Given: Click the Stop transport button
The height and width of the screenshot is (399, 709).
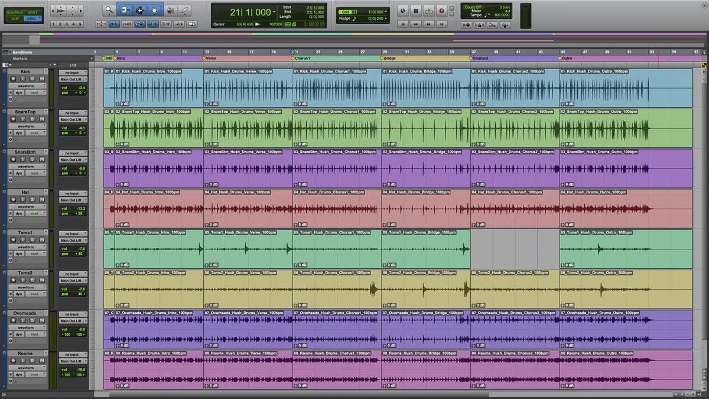Looking at the screenshot, I should [416, 11].
